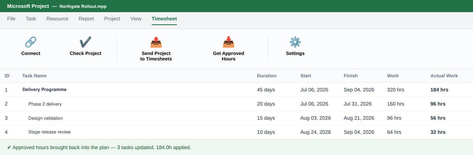Select the Timesheet tab
Screen dimensions: 473x155
tap(164, 18)
